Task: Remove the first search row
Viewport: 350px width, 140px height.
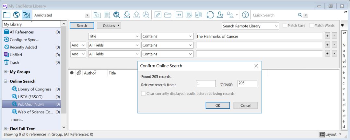Action: [x=334, y=36]
